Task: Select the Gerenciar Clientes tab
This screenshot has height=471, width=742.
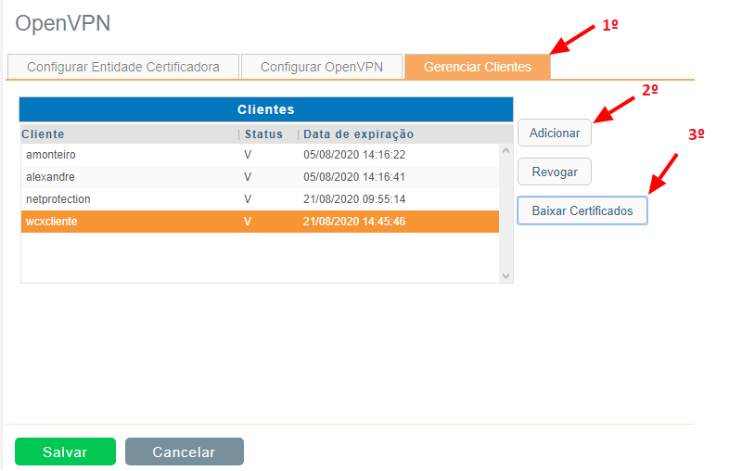Action: point(477,67)
